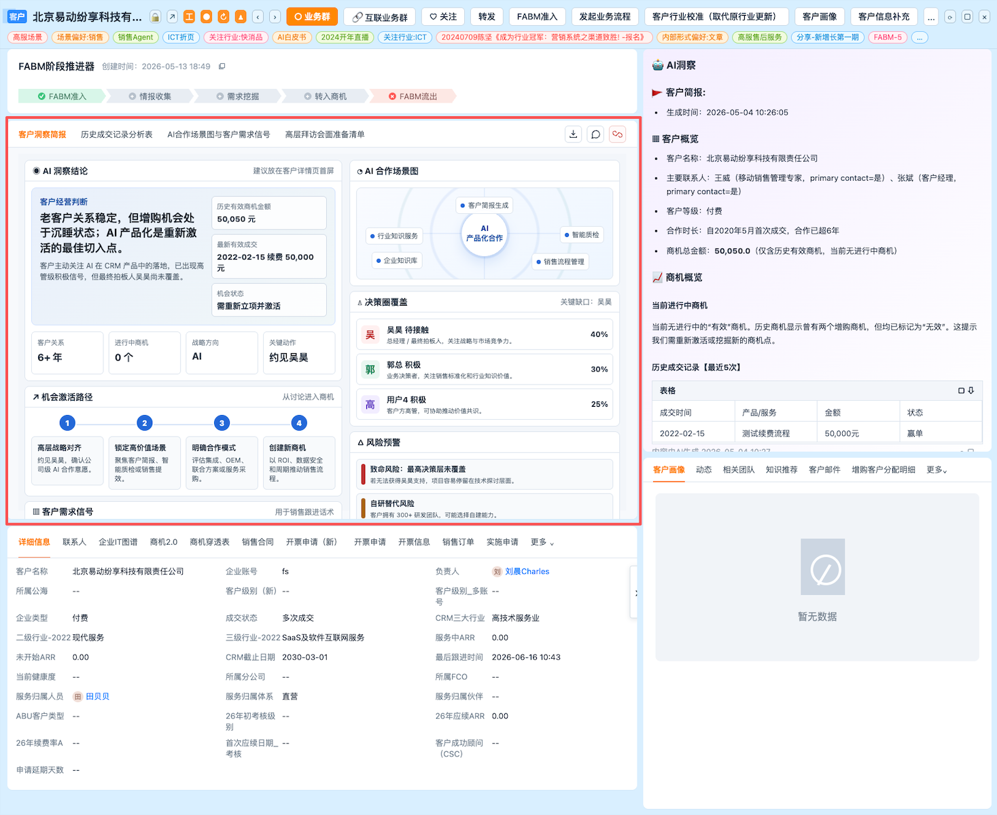Download the customer insight report
The width and height of the screenshot is (997, 815).
click(x=574, y=134)
